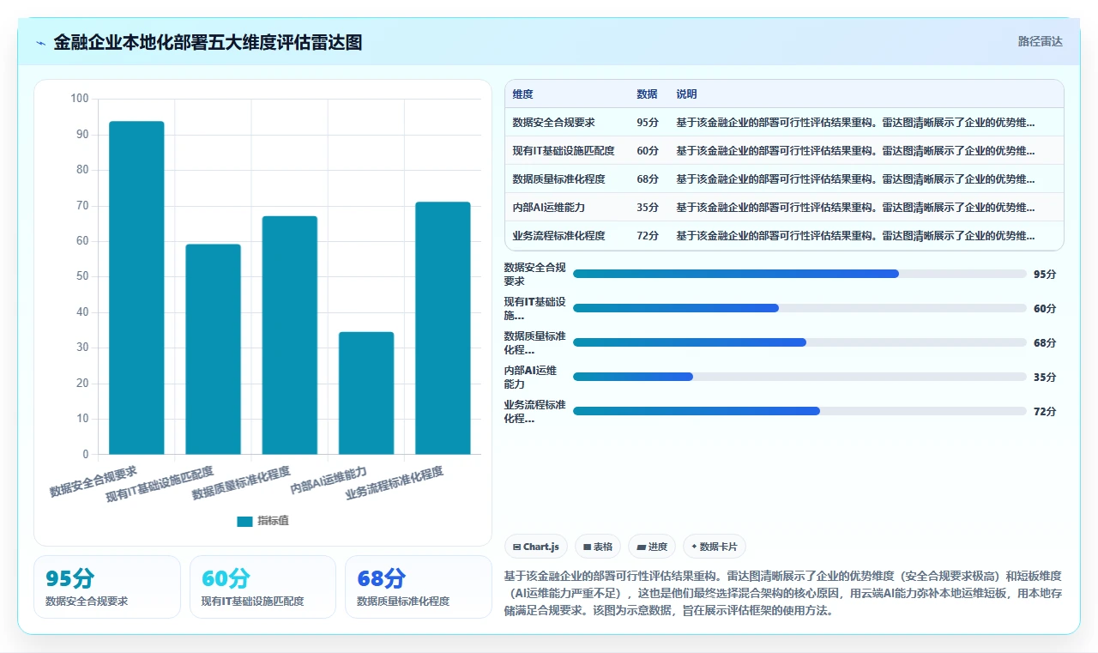1098x653 pixels.
Task: Select the 表格 tag chip
Action: click(598, 547)
